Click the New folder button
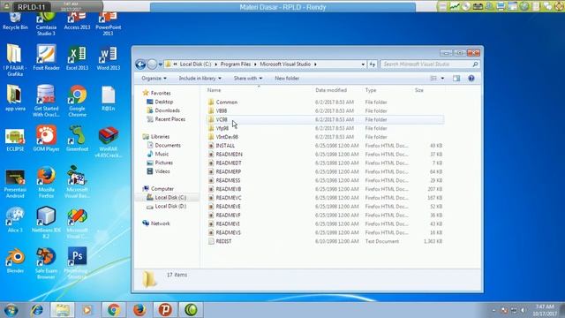 (x=287, y=79)
